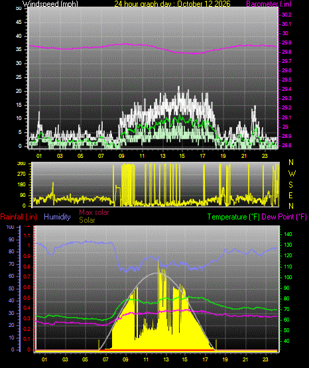
Task: Click the 35 value on windspeed axis
Action: 19,50
